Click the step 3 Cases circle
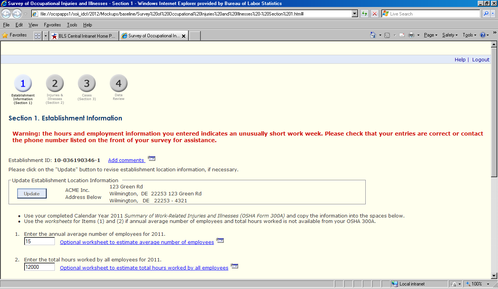This screenshot has width=498, height=289. 87,84
